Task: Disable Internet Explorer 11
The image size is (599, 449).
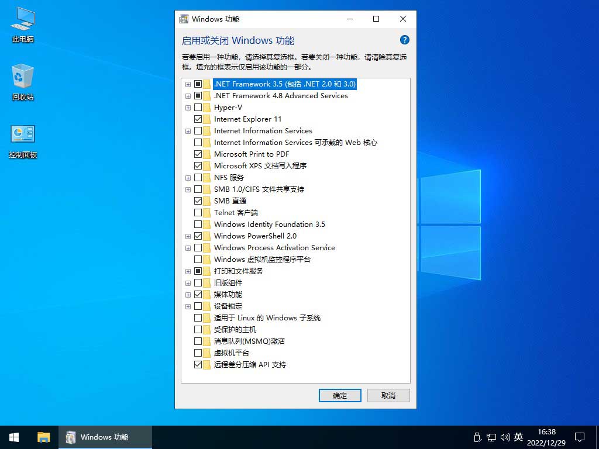Action: 198,119
